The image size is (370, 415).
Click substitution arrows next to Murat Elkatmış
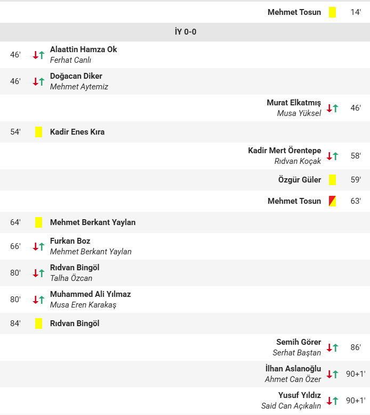(332, 108)
